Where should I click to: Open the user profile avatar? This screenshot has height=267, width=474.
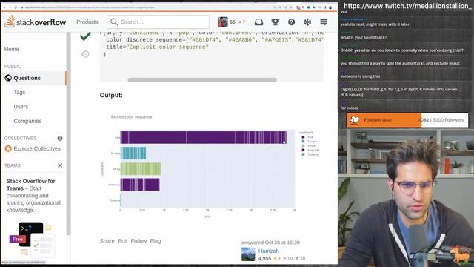[222, 22]
